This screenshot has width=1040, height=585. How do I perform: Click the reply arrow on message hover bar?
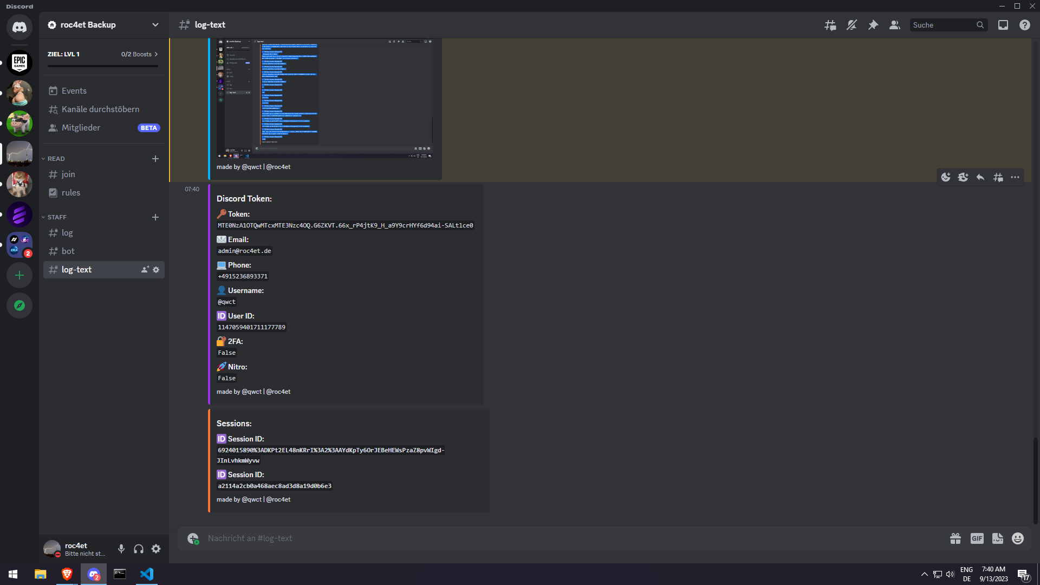pos(980,177)
